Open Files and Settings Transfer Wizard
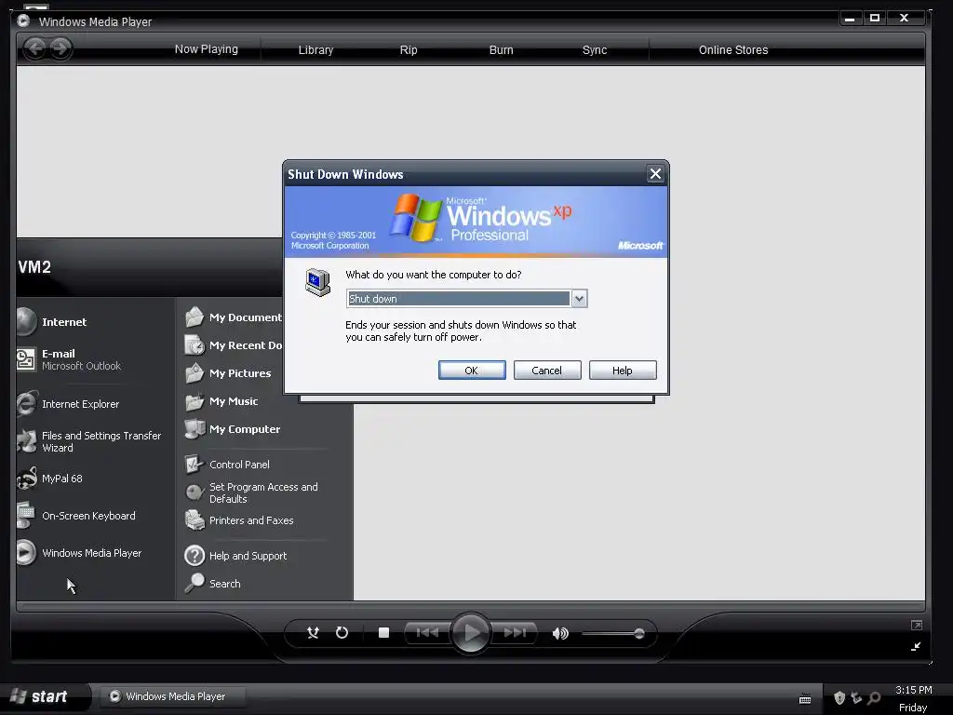 click(89, 441)
